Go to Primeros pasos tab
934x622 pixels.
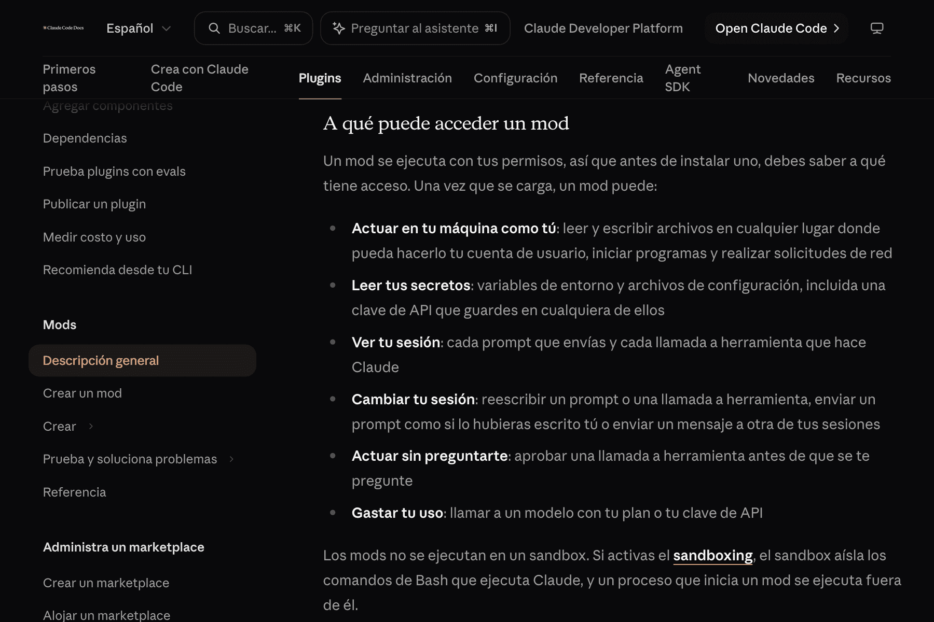[x=69, y=78]
